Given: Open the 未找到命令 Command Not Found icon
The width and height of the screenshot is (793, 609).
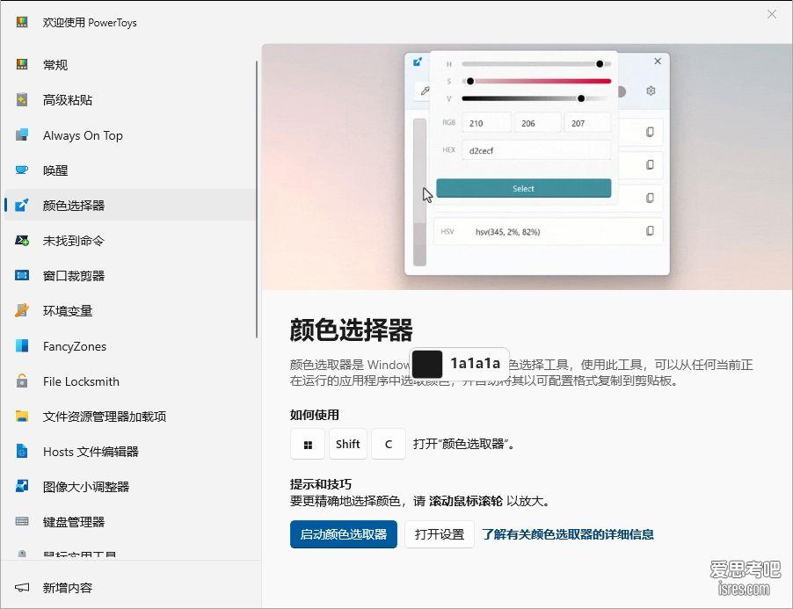Looking at the screenshot, I should tap(22, 241).
